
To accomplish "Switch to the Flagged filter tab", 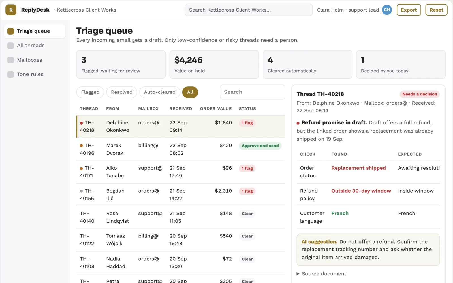I will [90, 92].
